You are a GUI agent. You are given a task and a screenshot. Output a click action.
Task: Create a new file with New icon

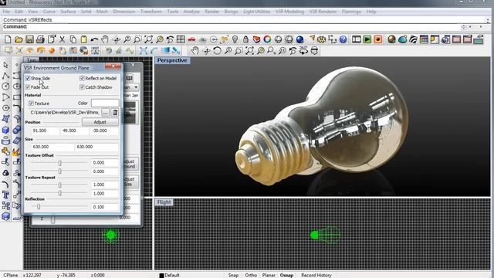click(8, 39)
